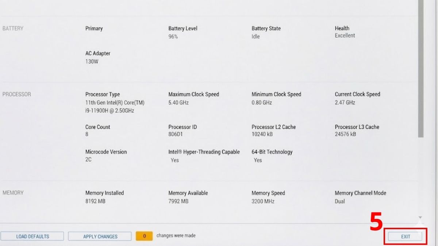Click the scroll down arrow

(420, 218)
